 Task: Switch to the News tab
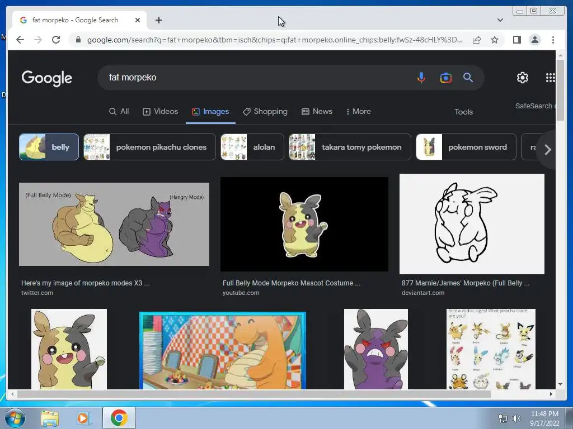click(x=317, y=112)
